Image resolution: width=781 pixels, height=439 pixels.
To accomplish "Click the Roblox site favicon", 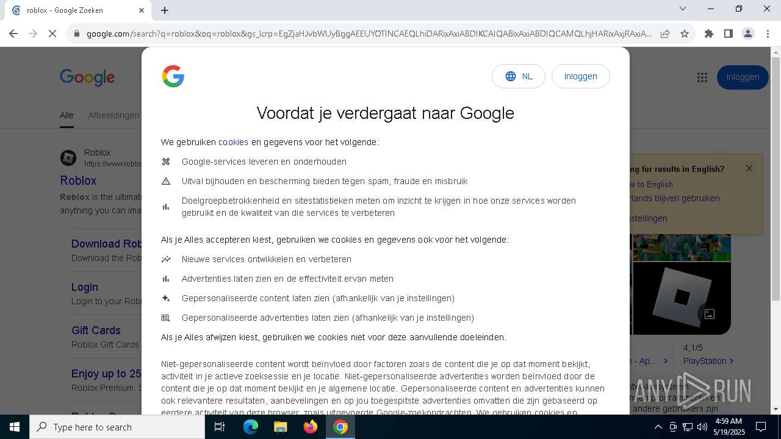I will [68, 158].
